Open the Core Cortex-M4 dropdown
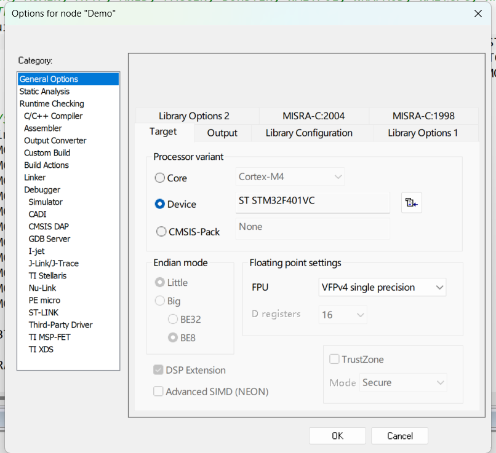The height and width of the screenshot is (453, 496). tap(290, 176)
